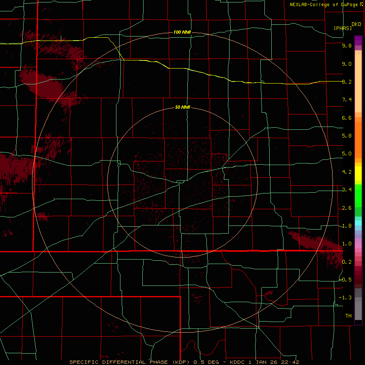Click the 1.0 value on the color scale

point(347,244)
